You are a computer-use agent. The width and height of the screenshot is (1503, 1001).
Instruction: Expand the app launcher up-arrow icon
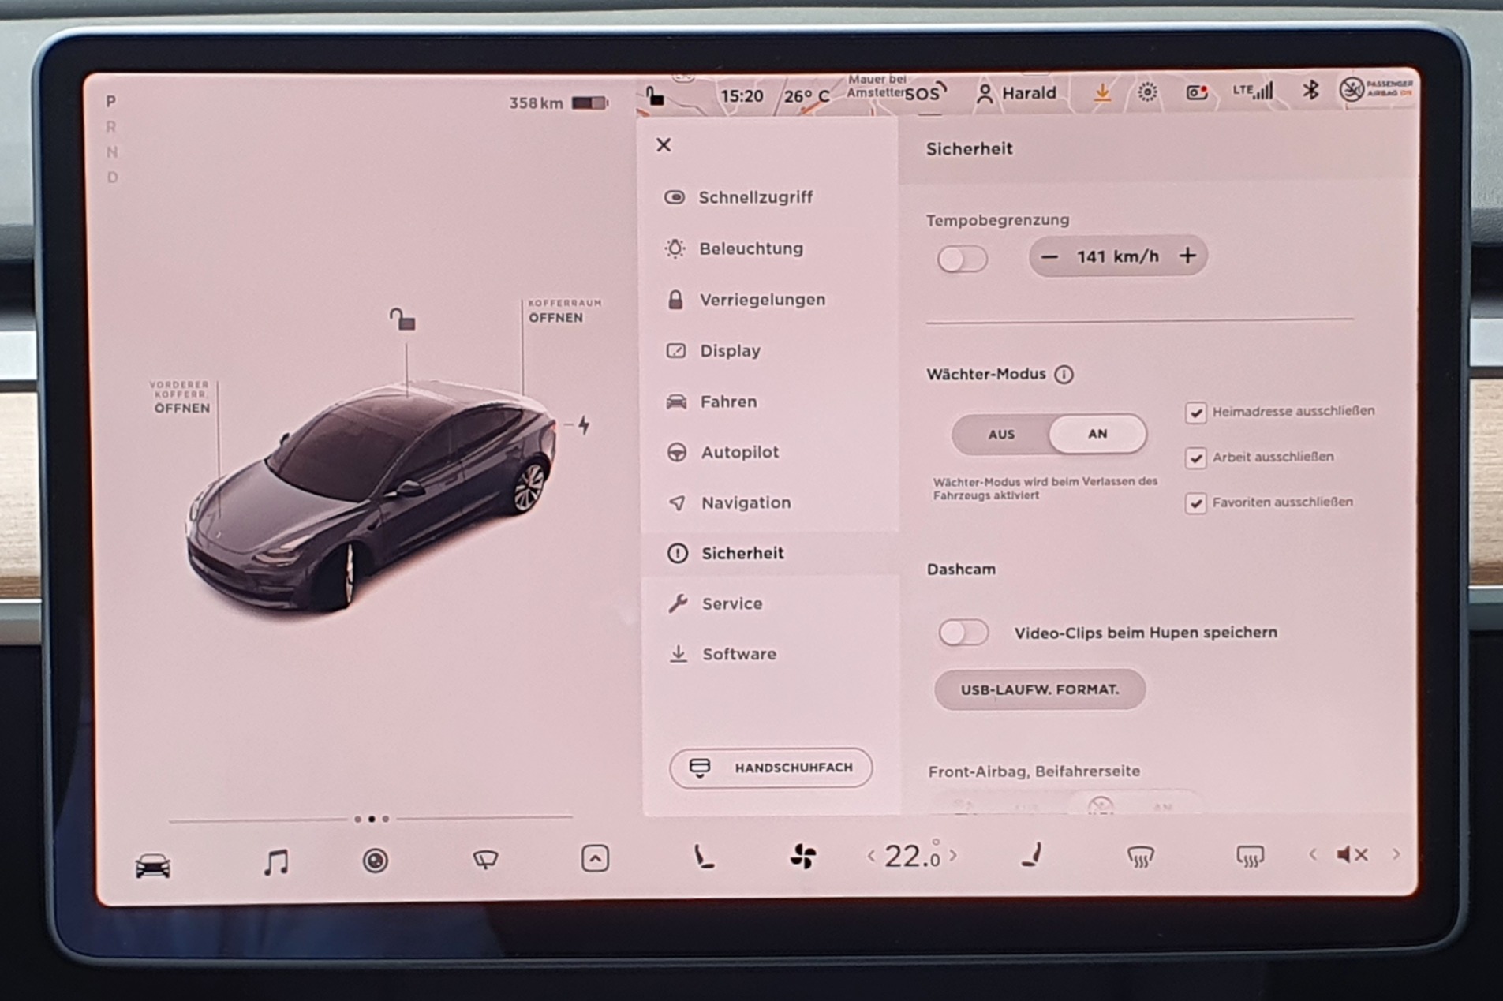[595, 858]
